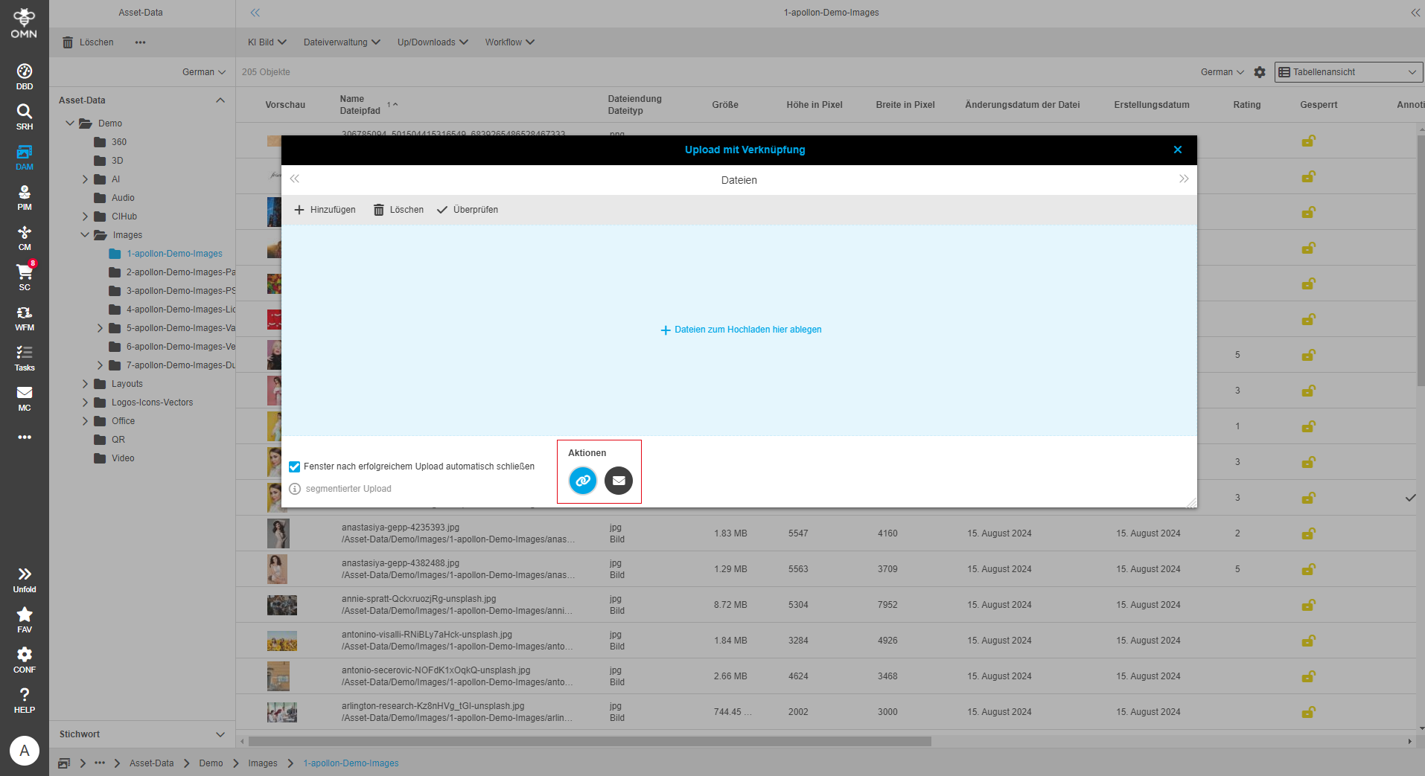Click the blue link sharing icon under Aktionen
The height and width of the screenshot is (776, 1425).
pos(582,481)
